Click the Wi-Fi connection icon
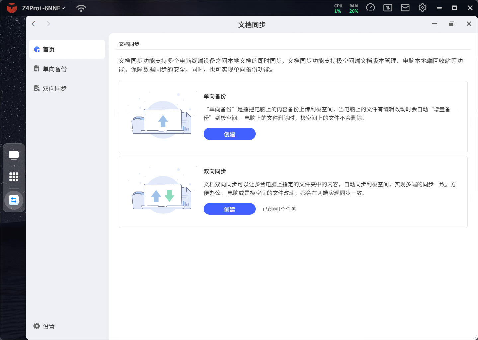Image resolution: width=478 pixels, height=340 pixels. point(81,8)
